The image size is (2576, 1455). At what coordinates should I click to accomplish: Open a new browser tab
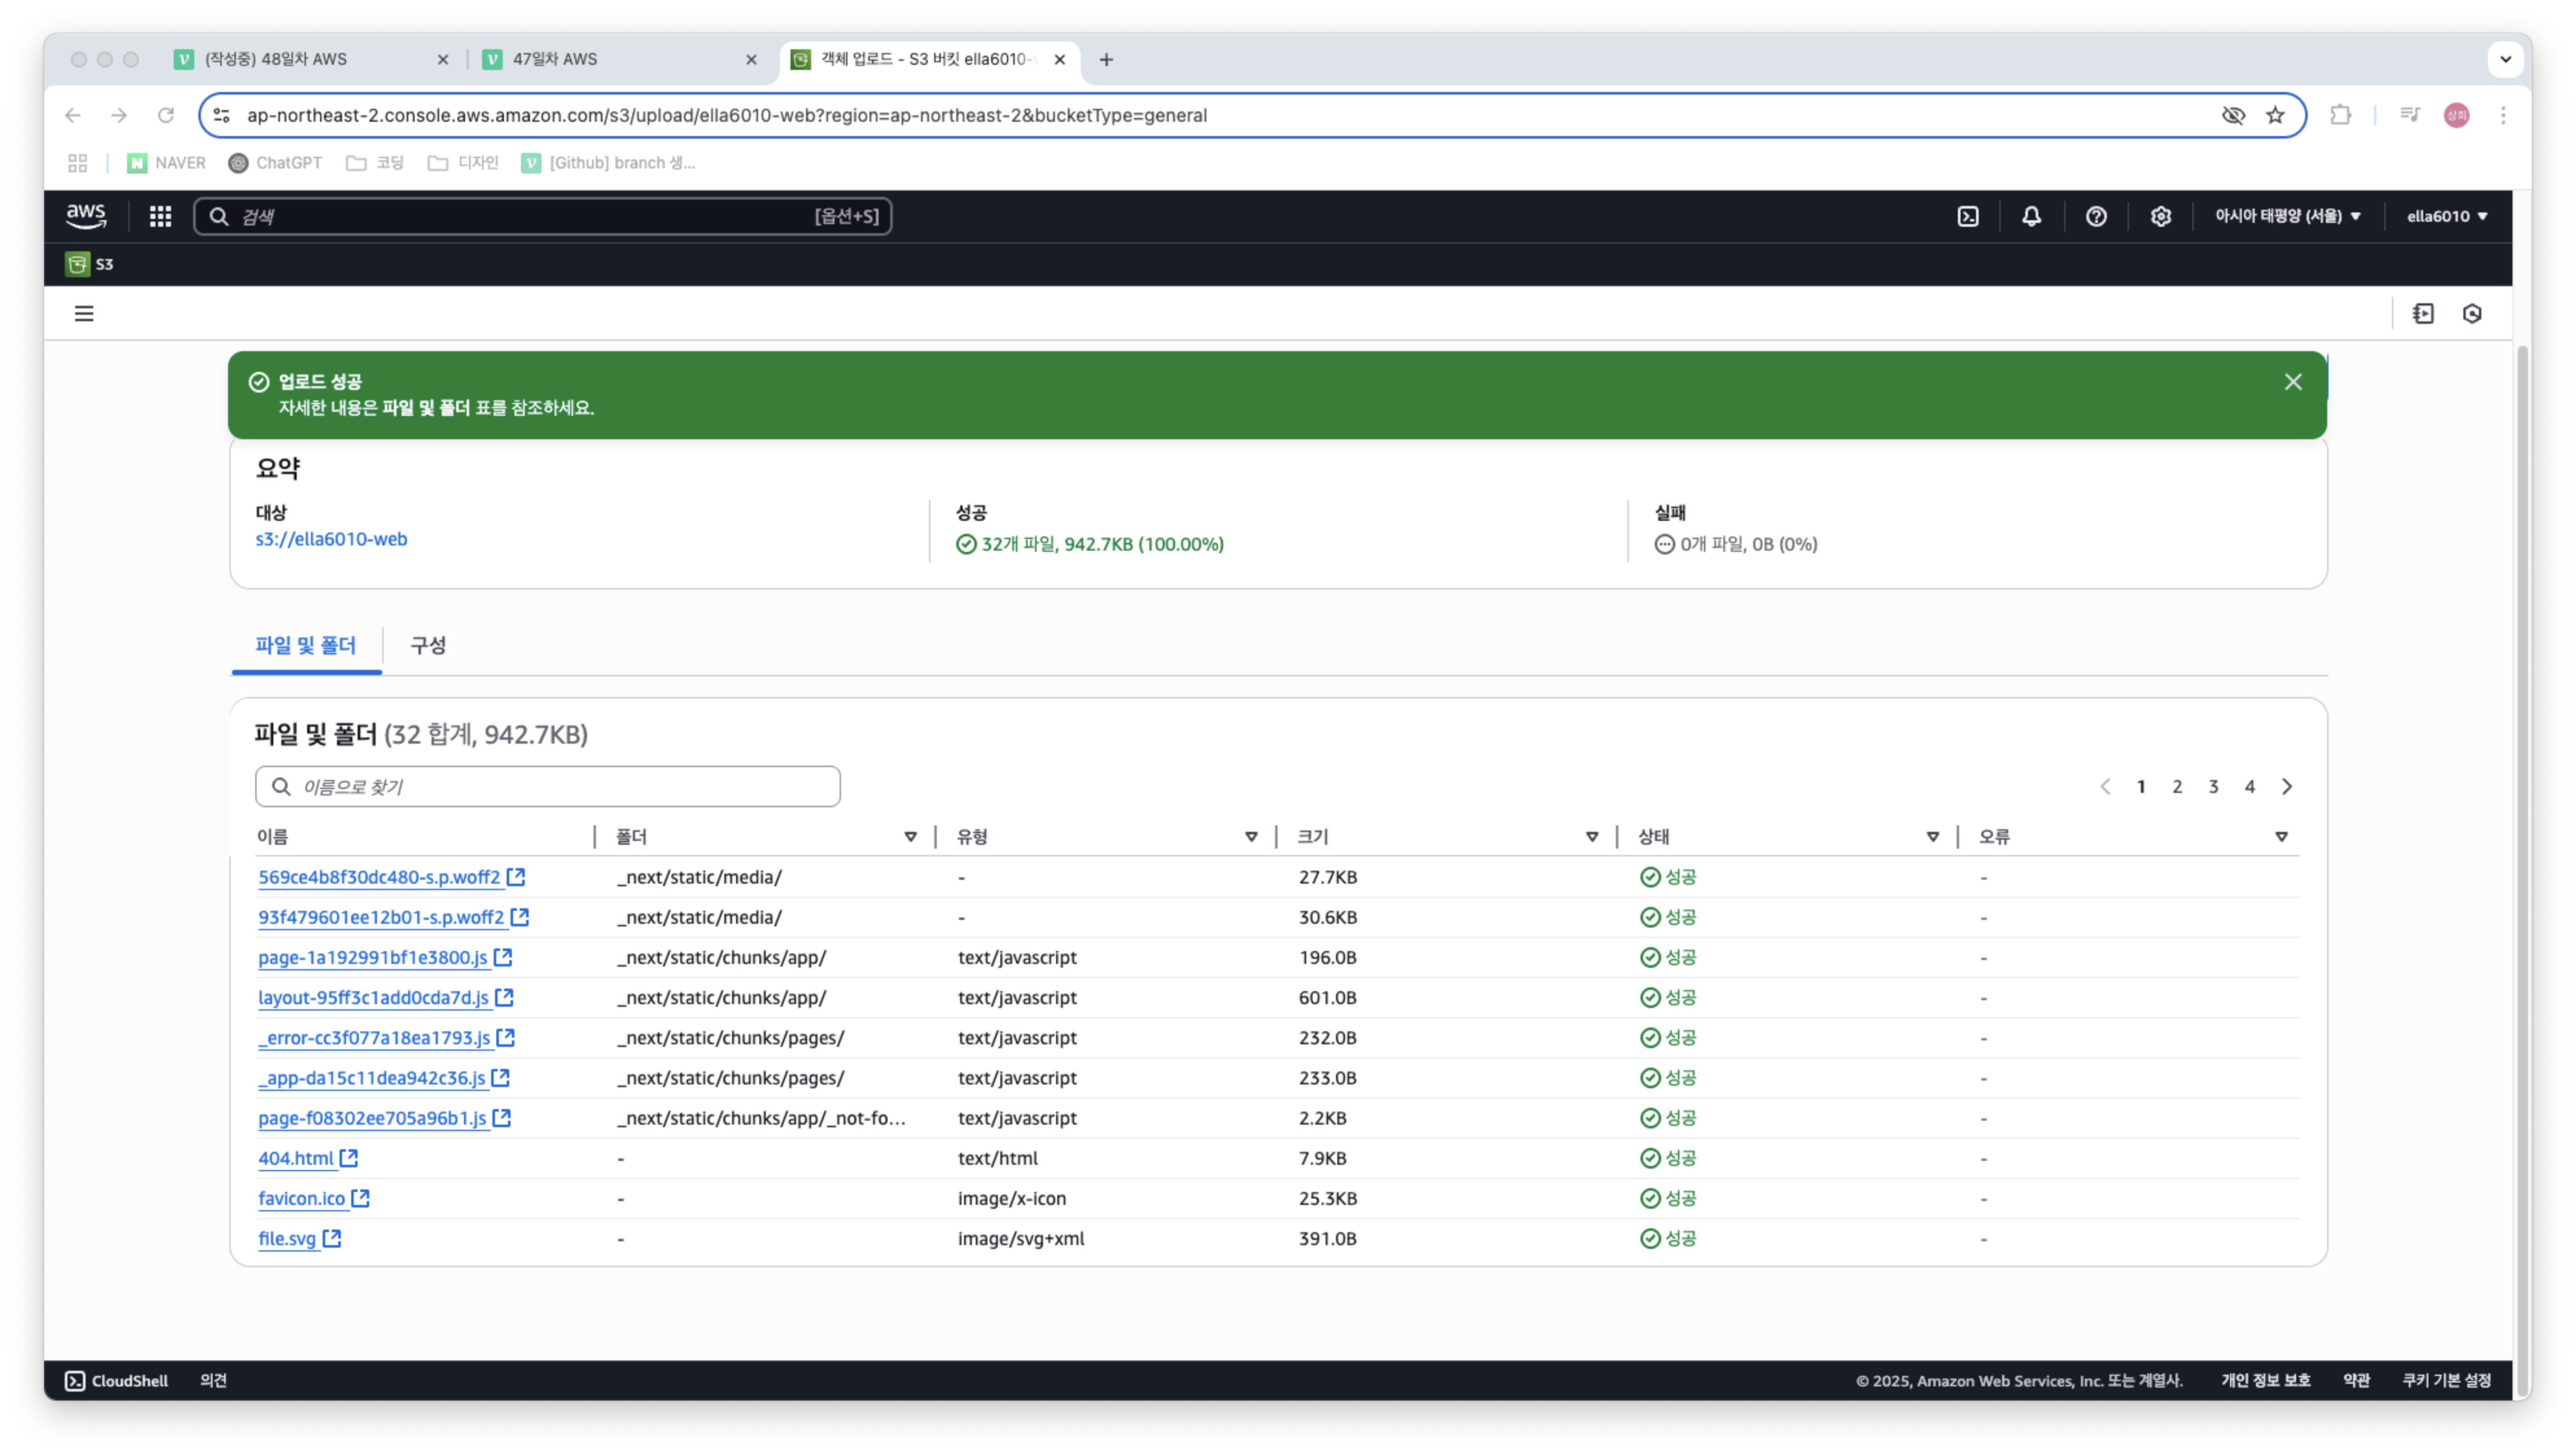coord(1106,59)
